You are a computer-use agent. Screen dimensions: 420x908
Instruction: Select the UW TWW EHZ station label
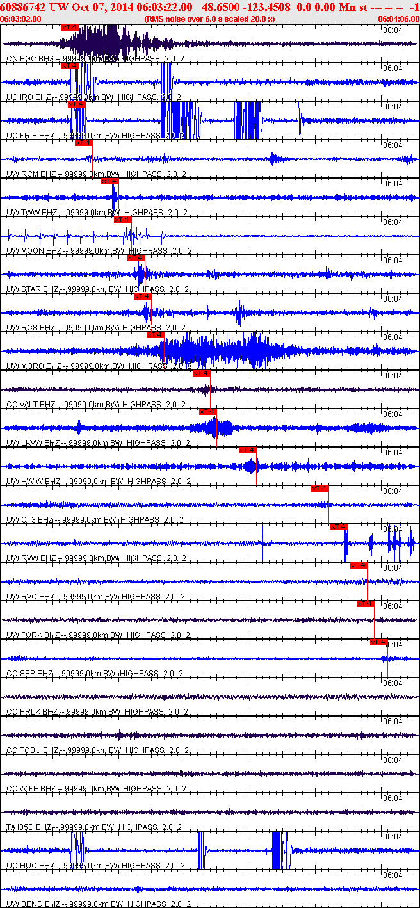(x=32, y=212)
